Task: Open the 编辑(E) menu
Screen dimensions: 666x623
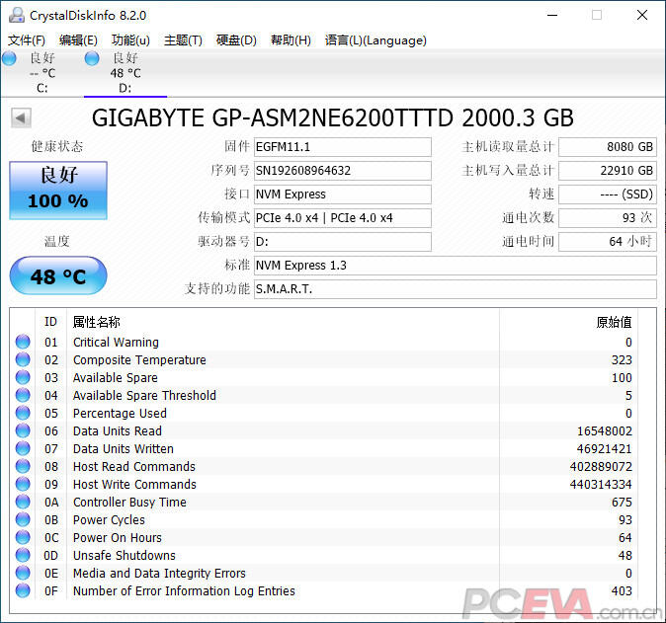Action: (x=78, y=40)
